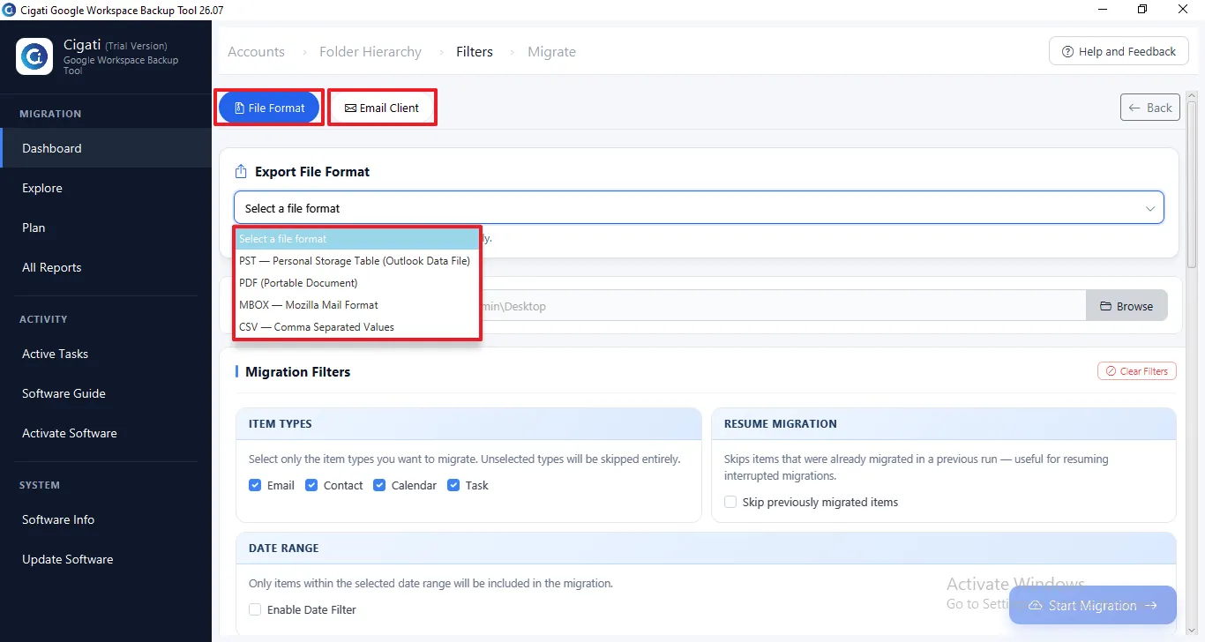This screenshot has width=1205, height=642.
Task: Go to the Folder Hierarchy step
Action: click(370, 52)
